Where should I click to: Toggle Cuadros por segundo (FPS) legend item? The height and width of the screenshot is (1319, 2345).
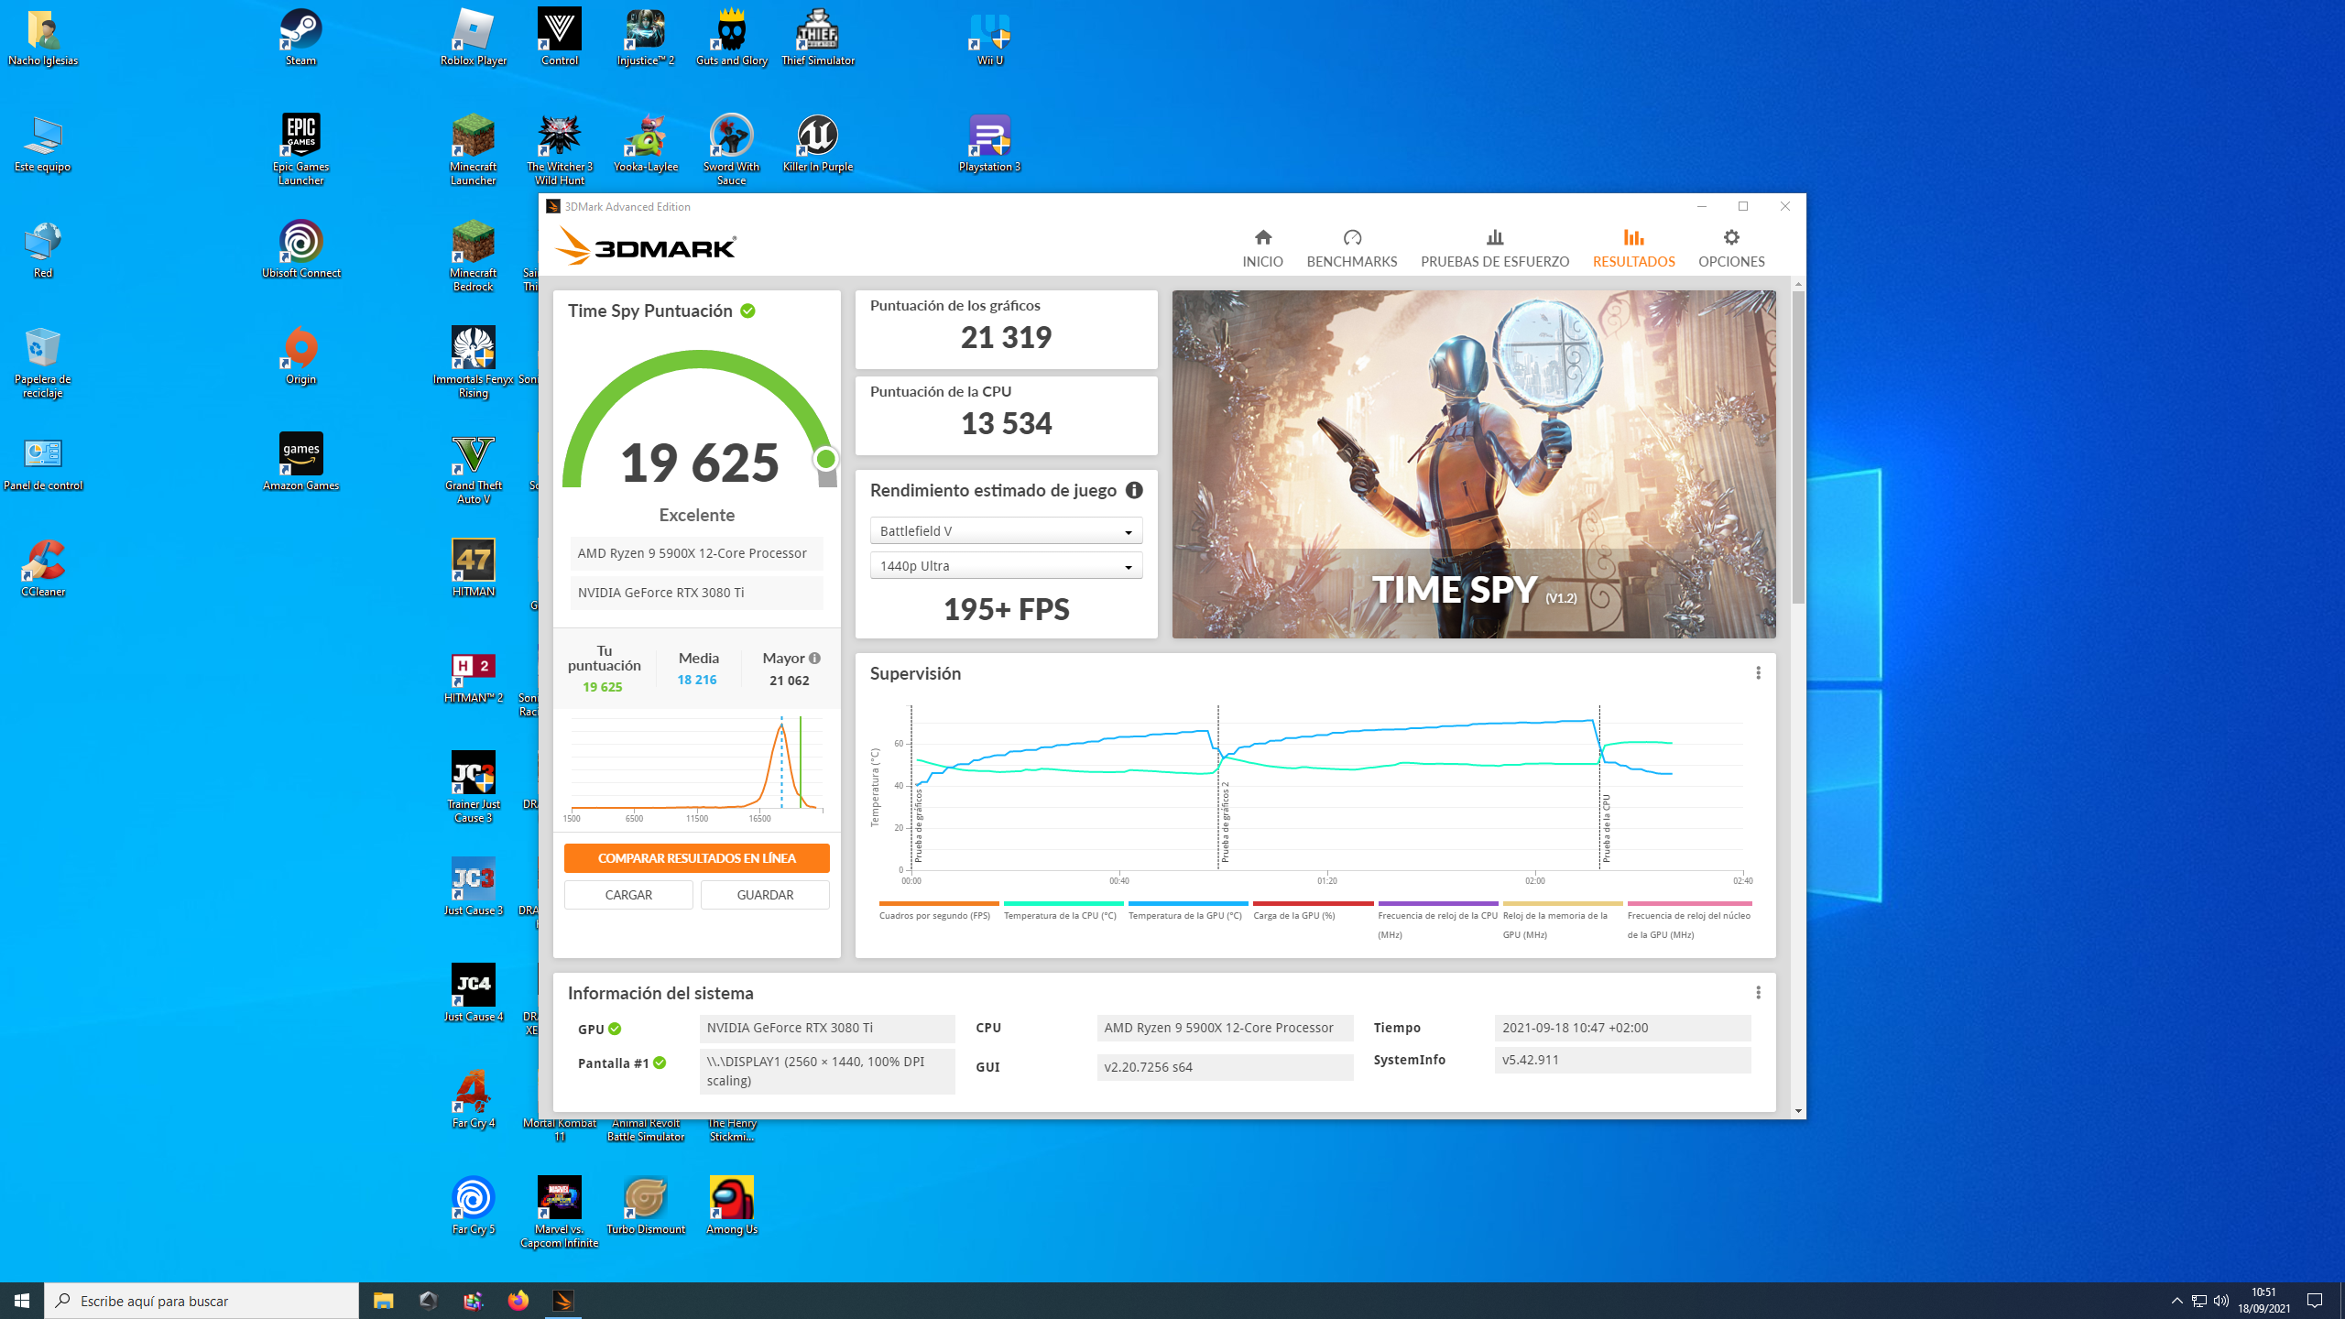938,910
